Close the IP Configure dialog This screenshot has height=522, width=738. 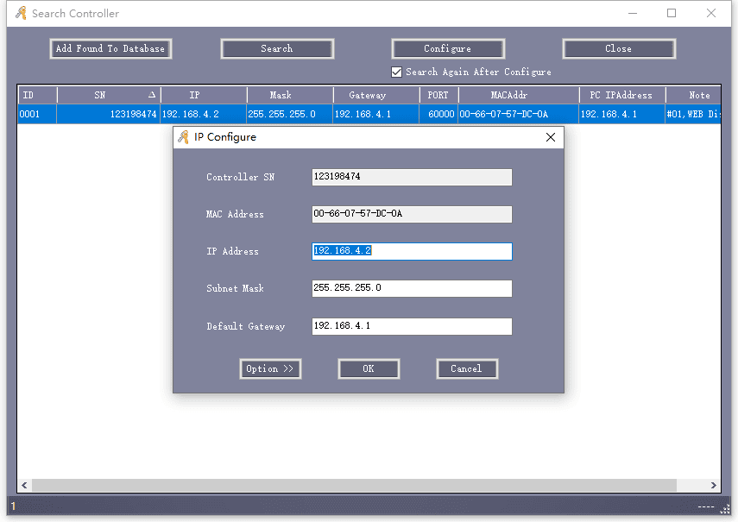pos(551,137)
